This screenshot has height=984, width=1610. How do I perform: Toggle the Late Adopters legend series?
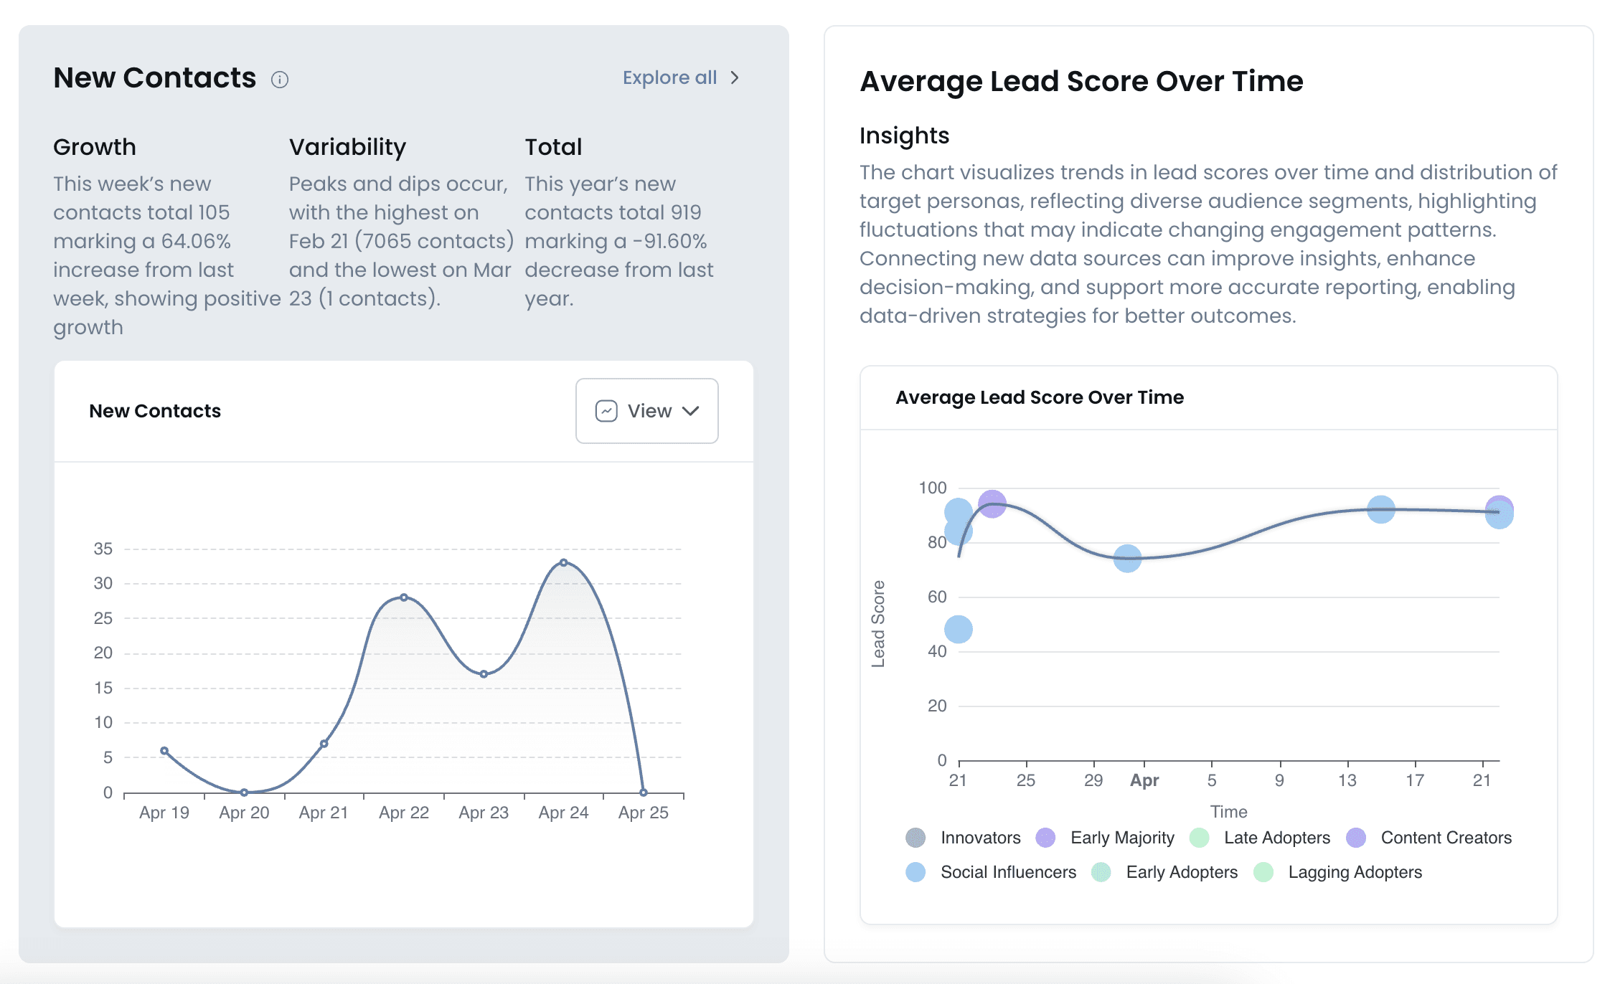[x=1260, y=838]
